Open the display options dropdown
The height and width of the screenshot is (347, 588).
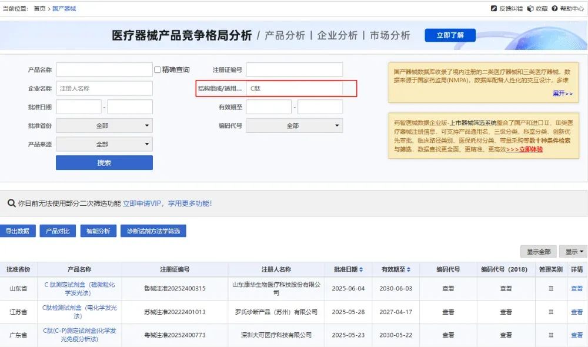tap(573, 252)
